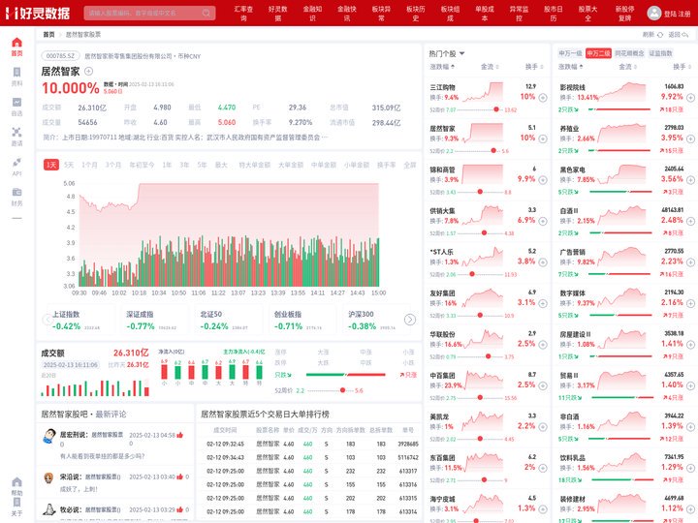Click the plus icon on 影视院线 row

pyautogui.click(x=690, y=98)
